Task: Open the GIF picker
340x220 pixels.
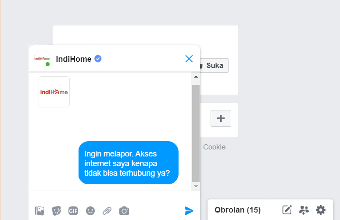Action: [73, 211]
